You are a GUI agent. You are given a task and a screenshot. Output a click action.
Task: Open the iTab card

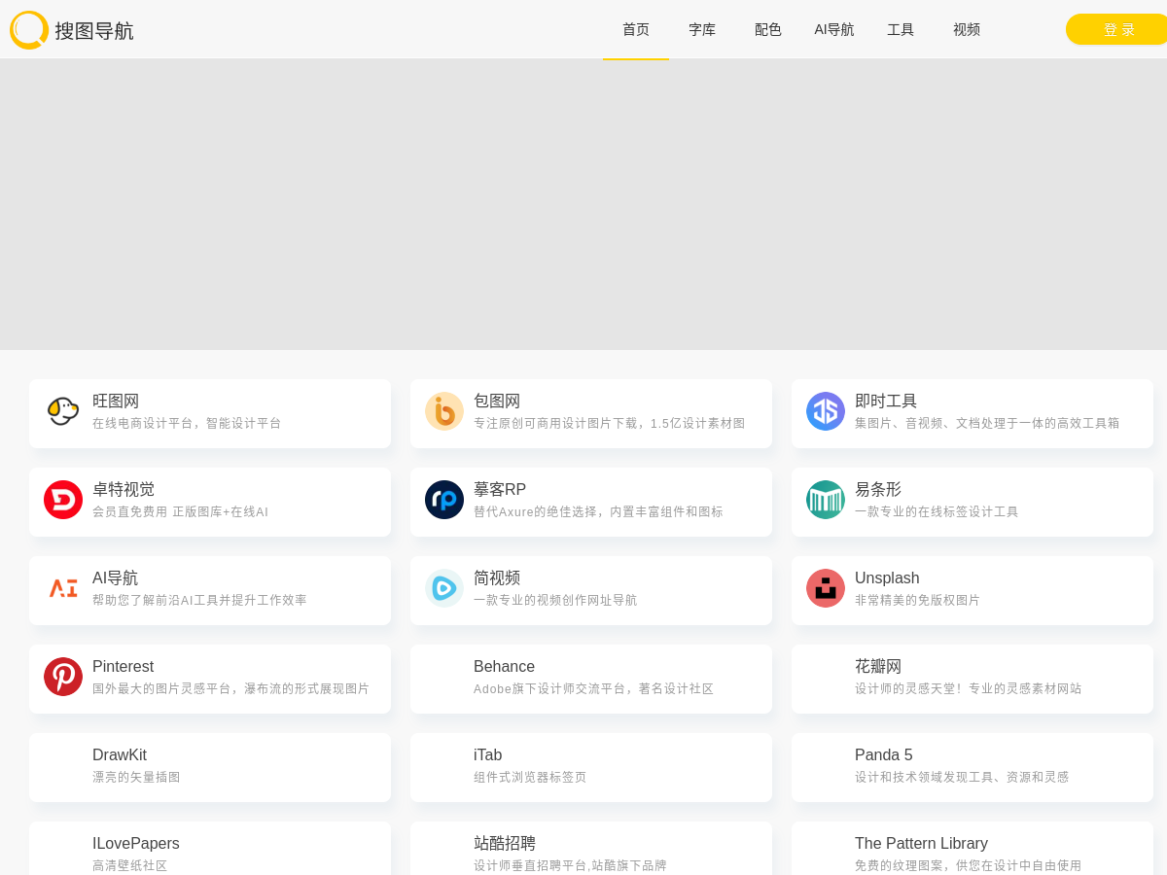click(x=591, y=767)
